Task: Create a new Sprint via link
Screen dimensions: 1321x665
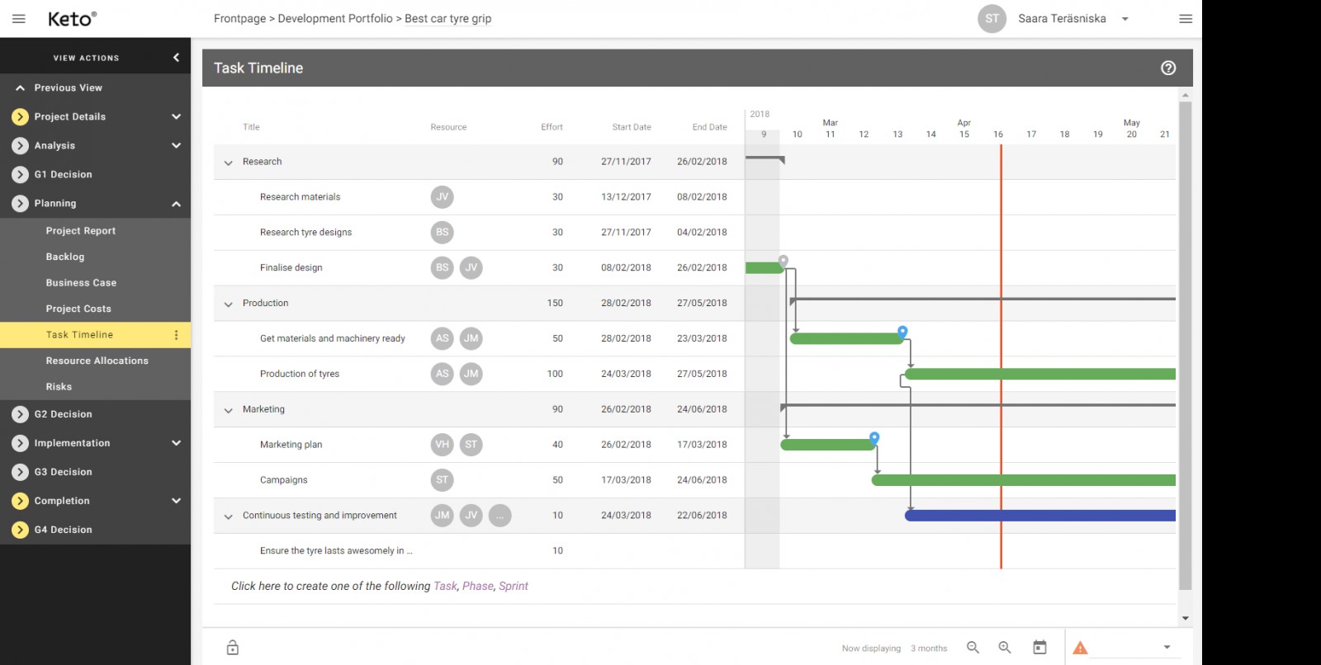Action: click(x=513, y=586)
